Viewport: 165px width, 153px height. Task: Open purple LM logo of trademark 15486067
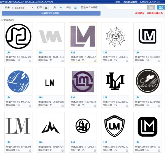point(83,36)
